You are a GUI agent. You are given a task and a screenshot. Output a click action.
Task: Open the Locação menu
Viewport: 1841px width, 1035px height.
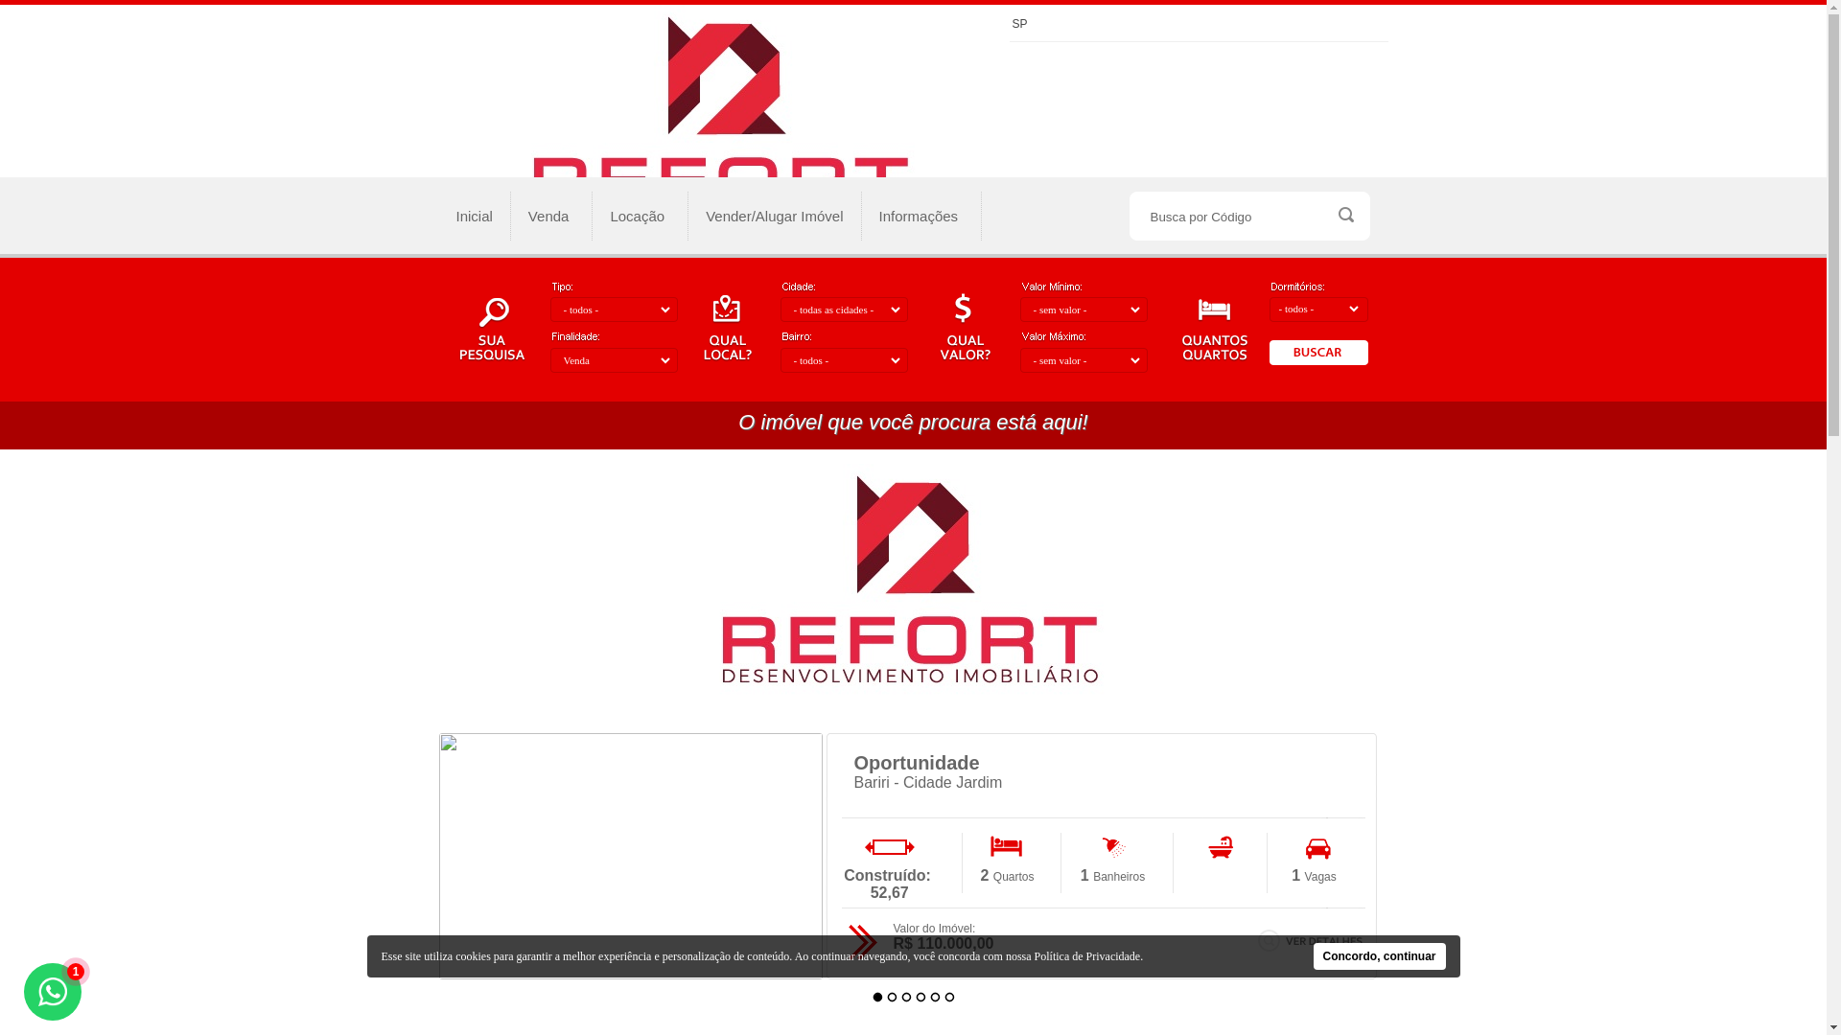638,216
